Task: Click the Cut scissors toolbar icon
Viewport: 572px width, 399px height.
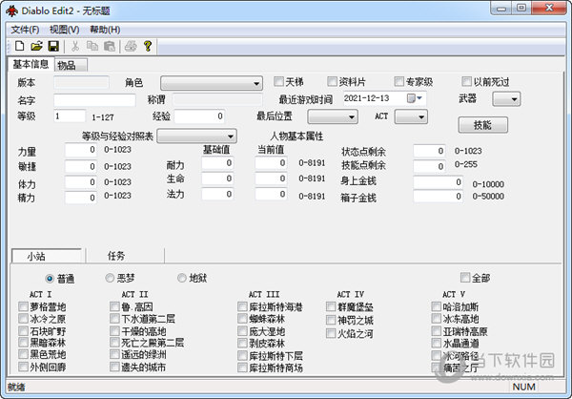Action: coord(75,46)
